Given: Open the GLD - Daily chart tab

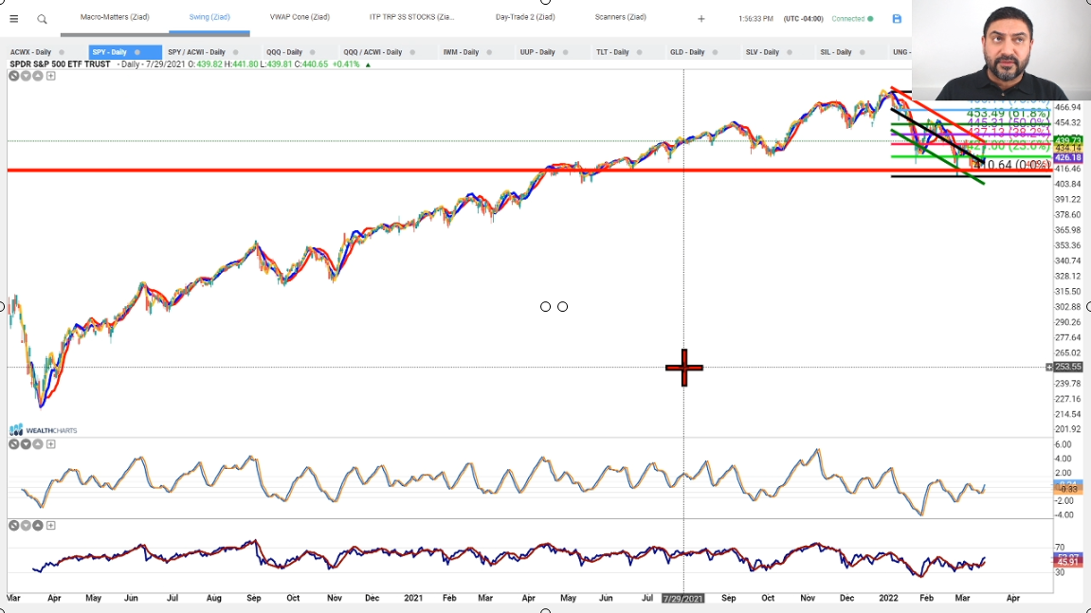Looking at the screenshot, I should (x=687, y=52).
